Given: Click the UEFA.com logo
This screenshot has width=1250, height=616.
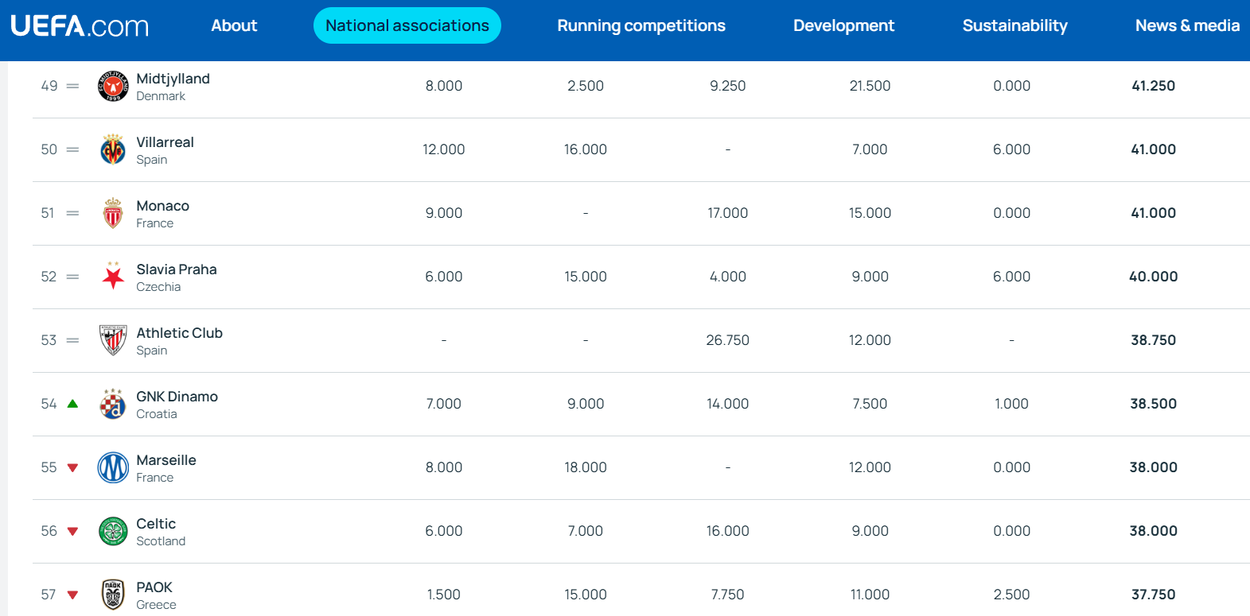Looking at the screenshot, I should tap(80, 25).
